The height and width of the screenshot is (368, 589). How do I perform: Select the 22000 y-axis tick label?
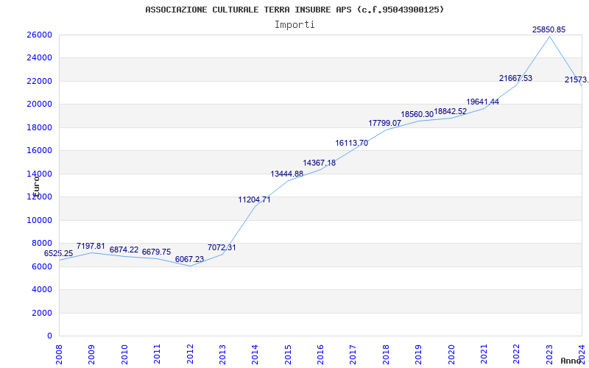point(39,81)
